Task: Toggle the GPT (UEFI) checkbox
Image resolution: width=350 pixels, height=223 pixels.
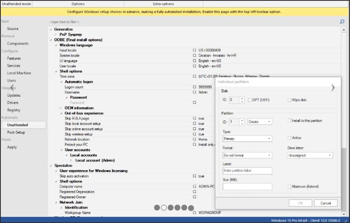Action: click(250, 100)
